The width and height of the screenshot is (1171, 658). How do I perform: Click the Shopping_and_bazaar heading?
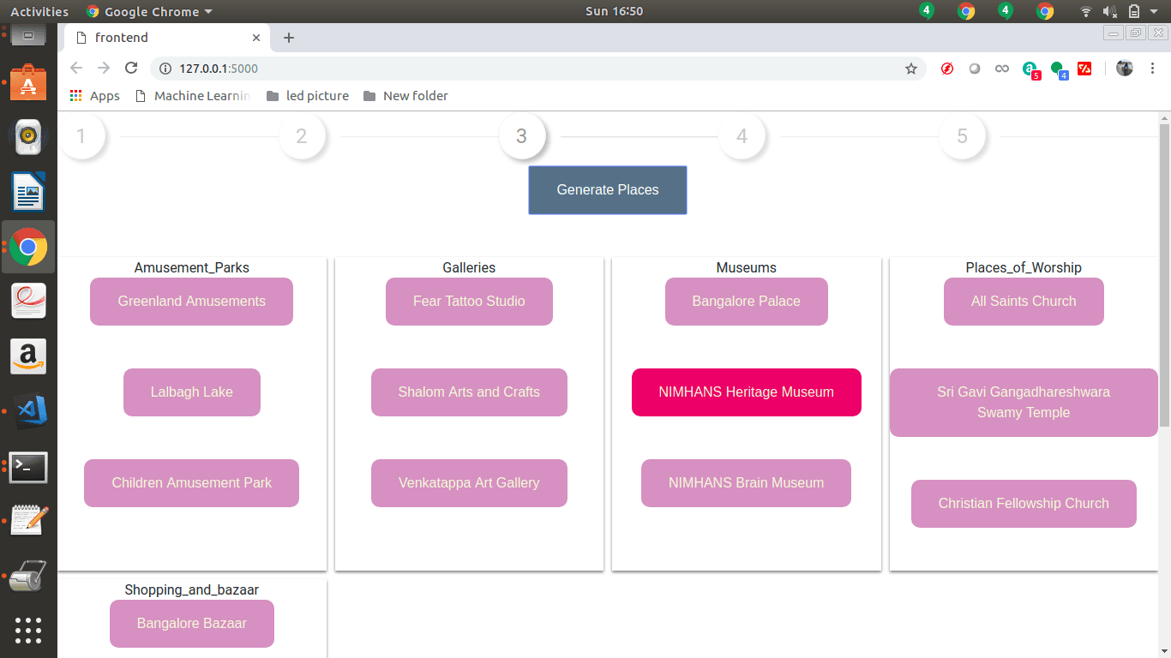pos(192,589)
